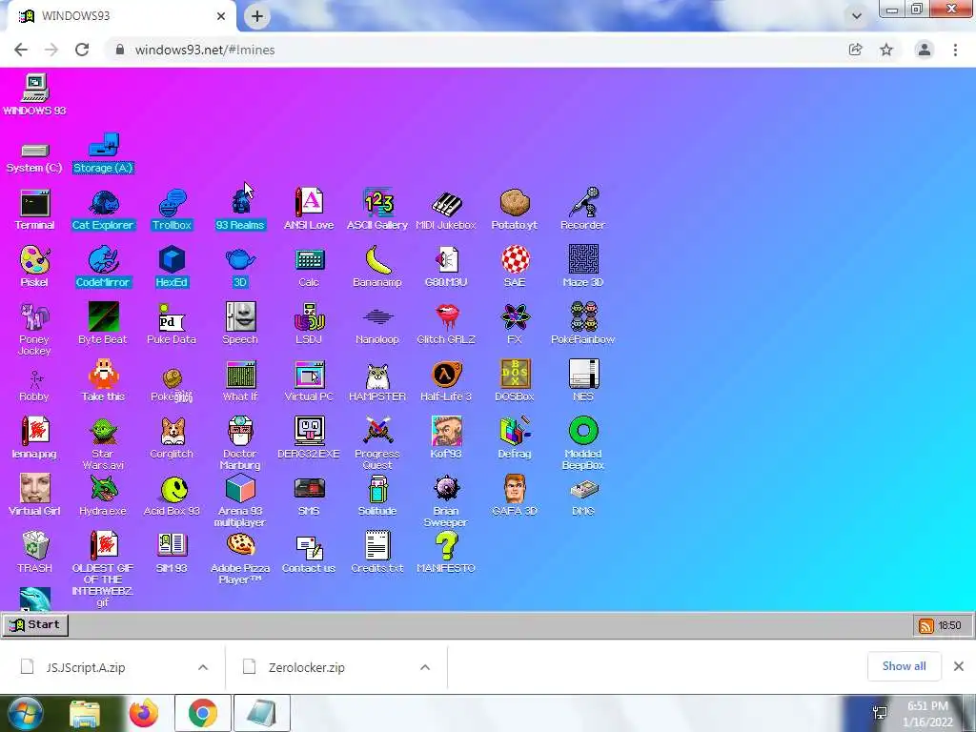
Task: Open Cat Explorer browser icon
Action: pos(103,203)
